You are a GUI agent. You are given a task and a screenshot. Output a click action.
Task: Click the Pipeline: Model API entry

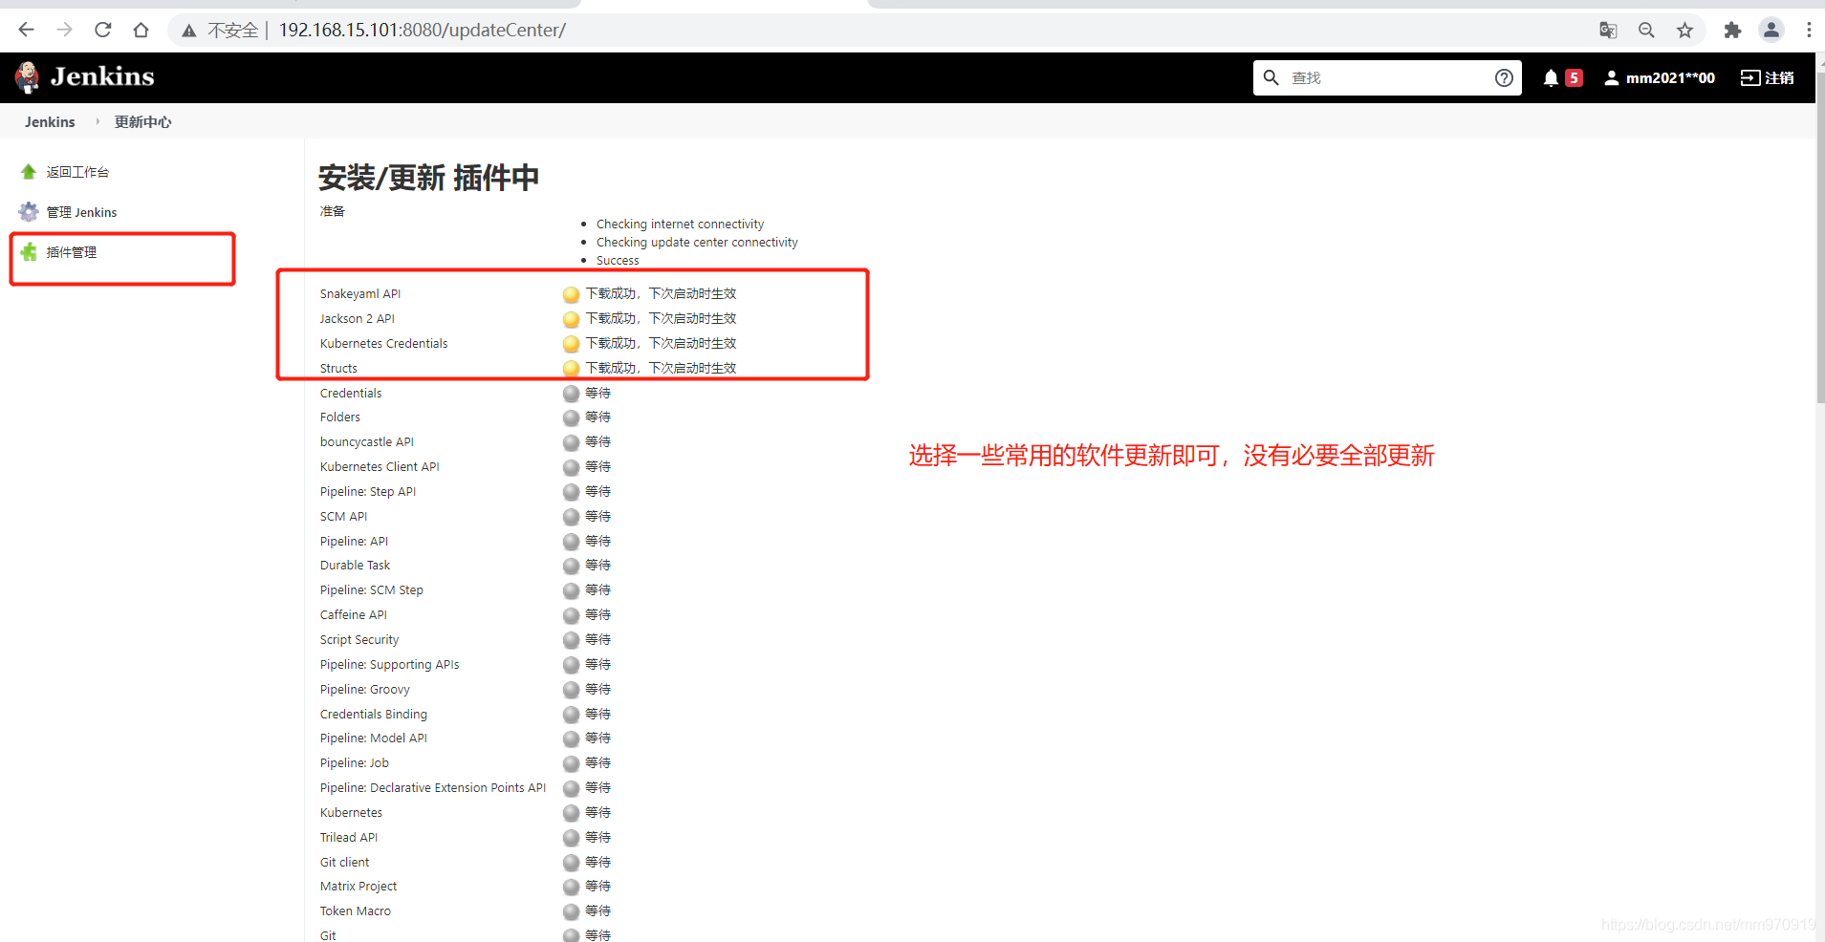pos(374,739)
